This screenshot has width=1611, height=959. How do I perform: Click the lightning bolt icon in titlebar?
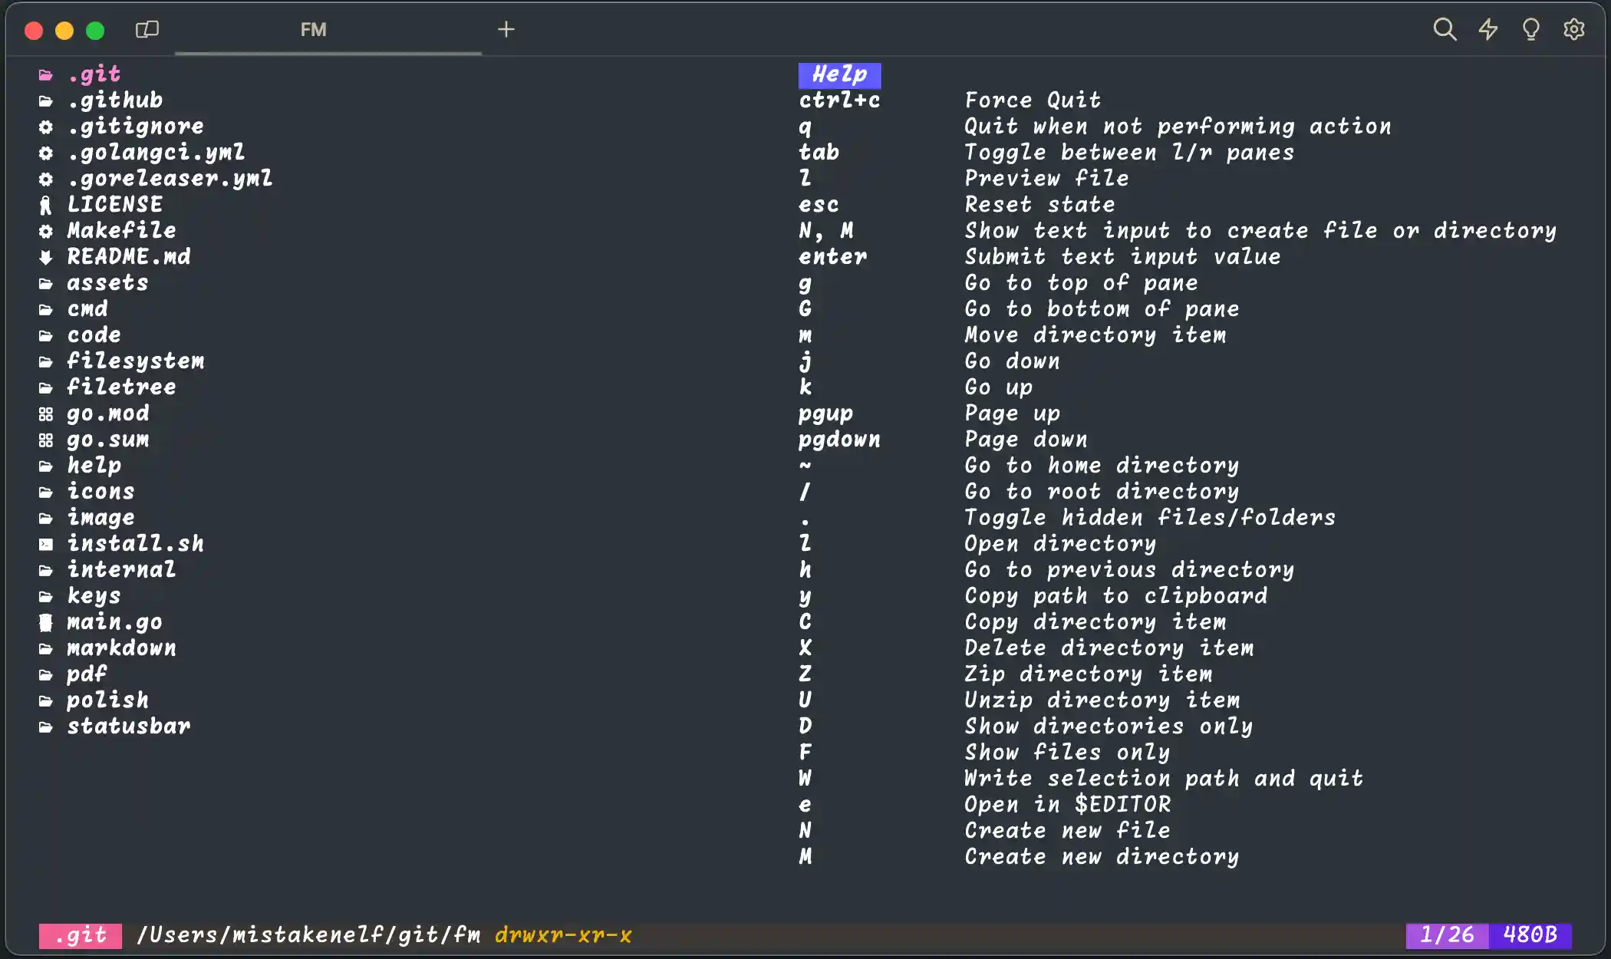[1487, 29]
